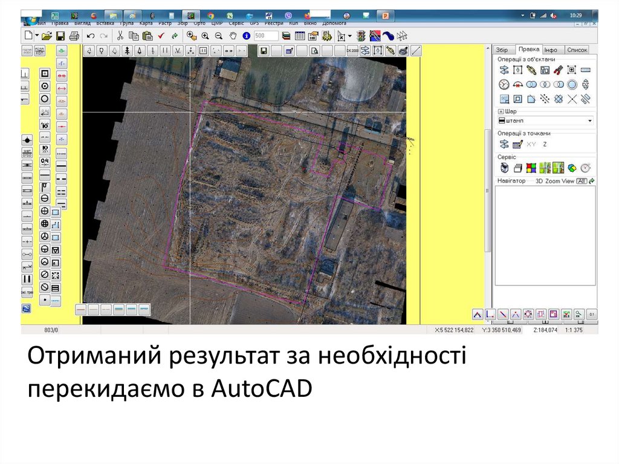Viewport: 619px width, 464px height.
Task: Switch to the Список tab
Action: tap(577, 50)
